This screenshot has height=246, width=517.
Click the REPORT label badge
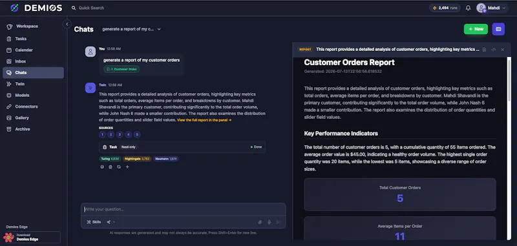305,50
